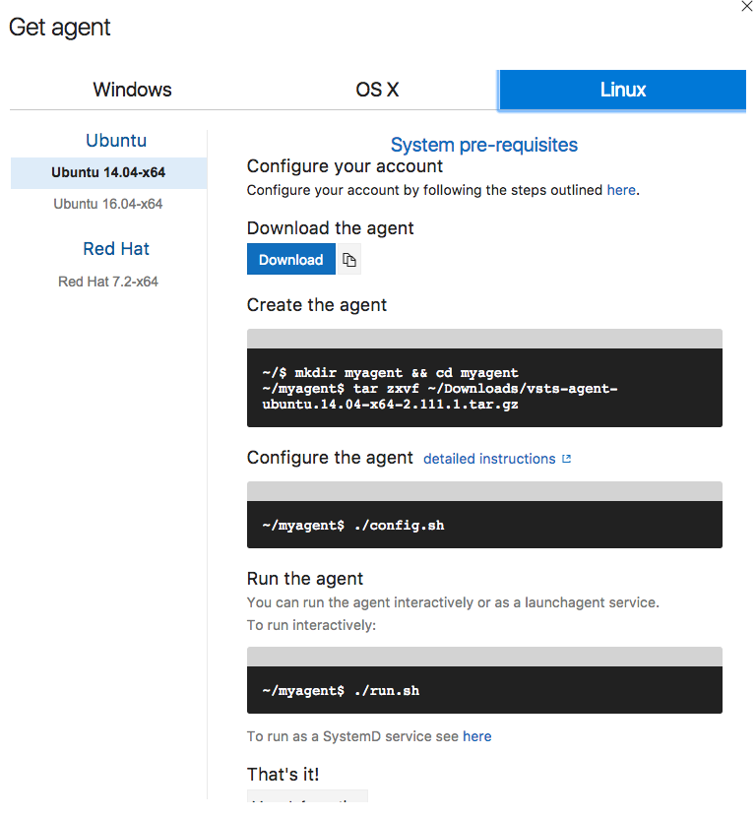Click the Ubuntu group heading
This screenshot has width=756, height=818.
click(x=116, y=141)
